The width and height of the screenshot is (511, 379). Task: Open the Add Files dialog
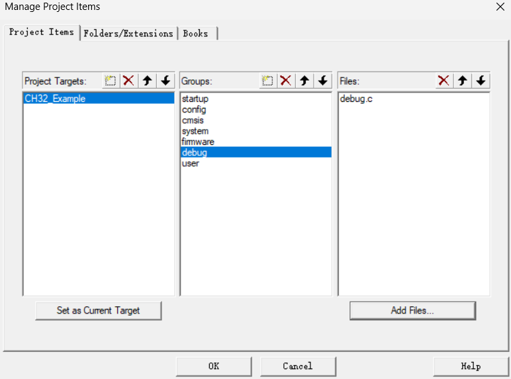(412, 311)
